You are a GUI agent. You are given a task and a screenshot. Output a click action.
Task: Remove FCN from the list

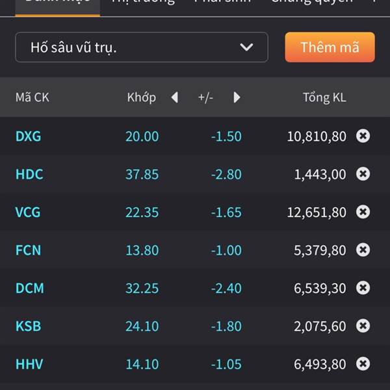pyautogui.click(x=363, y=250)
